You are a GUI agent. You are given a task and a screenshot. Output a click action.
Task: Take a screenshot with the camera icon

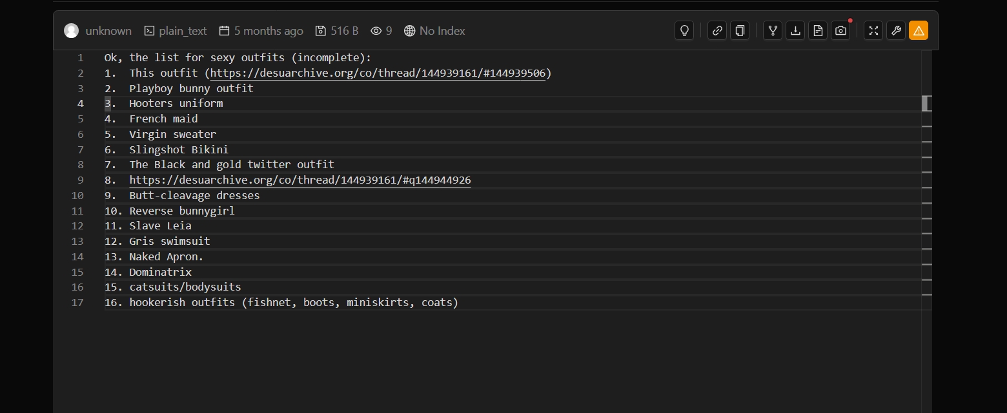[x=840, y=30]
